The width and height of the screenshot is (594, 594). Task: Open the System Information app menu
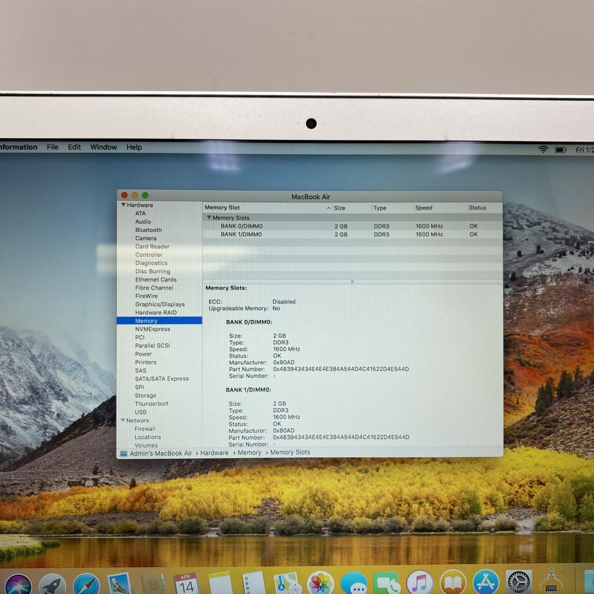click(19, 147)
